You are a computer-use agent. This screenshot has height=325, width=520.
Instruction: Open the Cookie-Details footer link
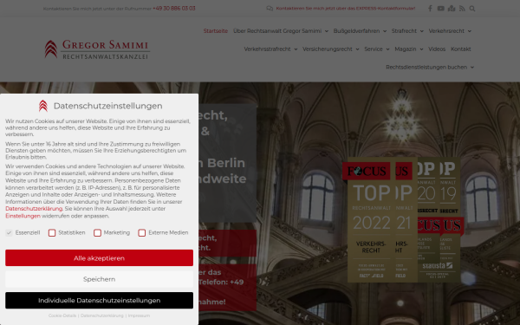(x=62, y=315)
